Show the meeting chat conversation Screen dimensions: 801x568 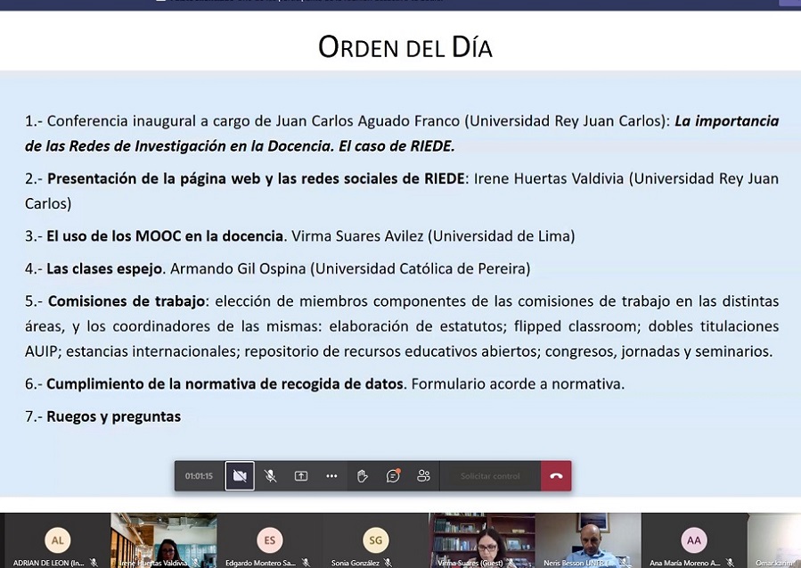coord(393,476)
